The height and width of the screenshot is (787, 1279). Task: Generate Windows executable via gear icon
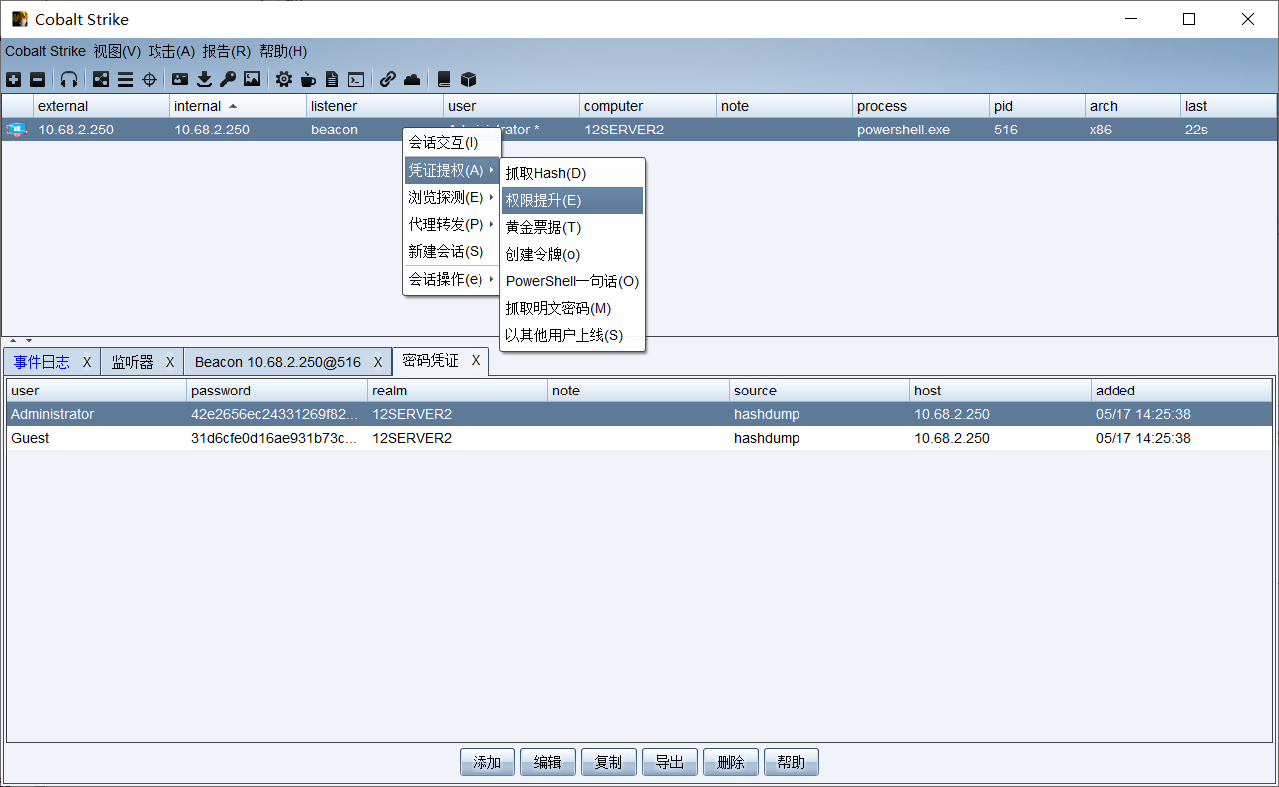(x=284, y=79)
